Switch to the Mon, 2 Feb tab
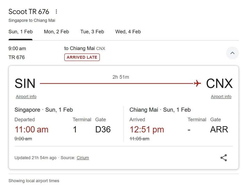This screenshot has height=190, width=248. 56,32
